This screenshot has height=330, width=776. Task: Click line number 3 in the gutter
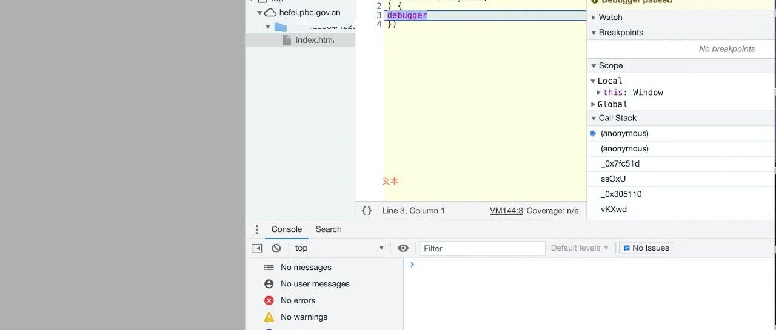pyautogui.click(x=379, y=15)
